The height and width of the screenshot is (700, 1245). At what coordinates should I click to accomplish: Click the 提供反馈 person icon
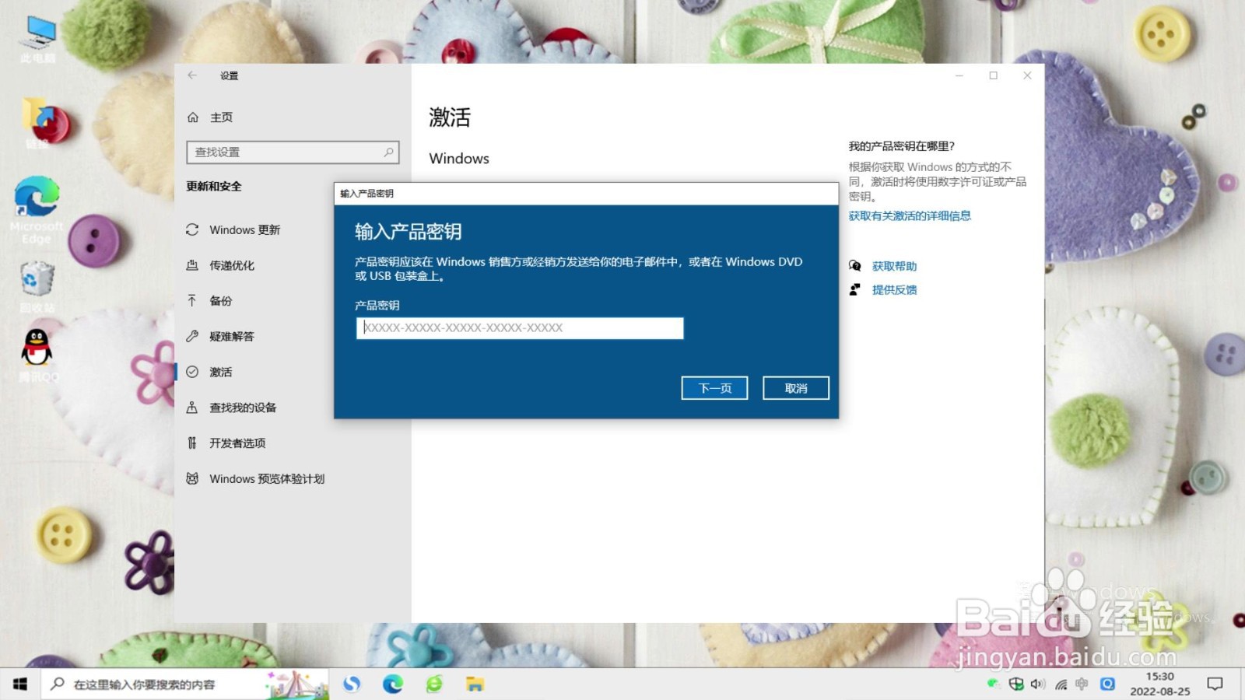click(855, 289)
